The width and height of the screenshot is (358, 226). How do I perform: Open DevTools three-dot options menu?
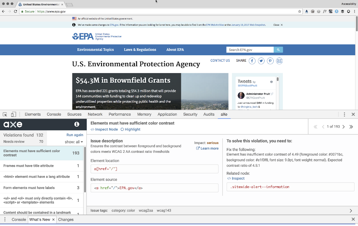[344, 115]
